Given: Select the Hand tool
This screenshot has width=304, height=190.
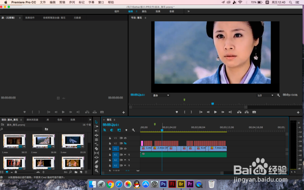Looking at the screenshot, I should tap(96, 166).
